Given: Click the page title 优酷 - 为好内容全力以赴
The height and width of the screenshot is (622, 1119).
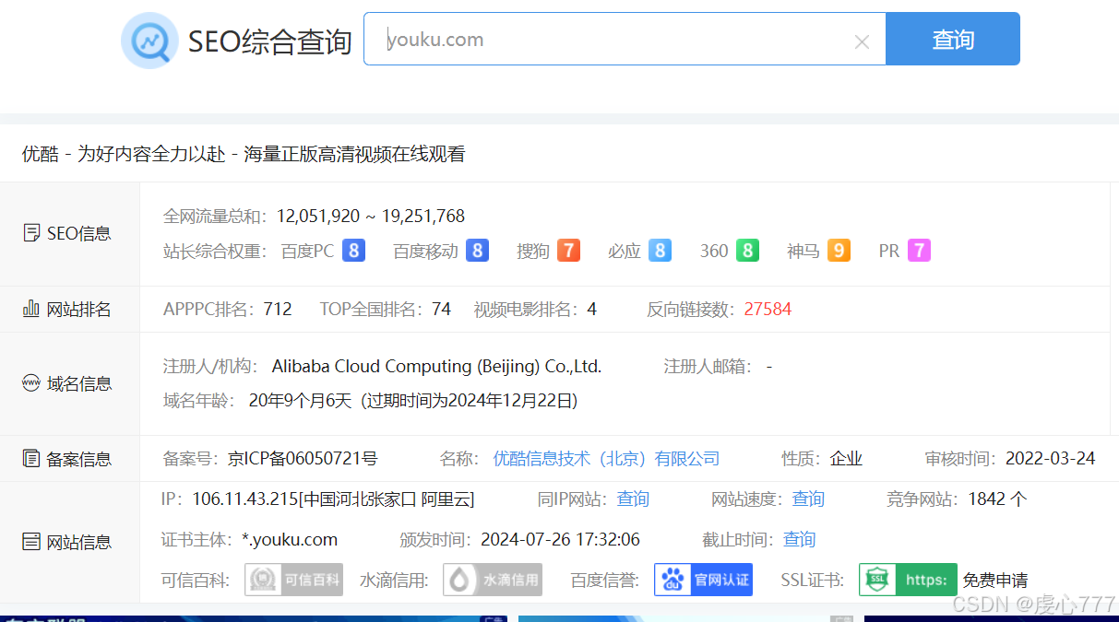Looking at the screenshot, I should 124,155.
